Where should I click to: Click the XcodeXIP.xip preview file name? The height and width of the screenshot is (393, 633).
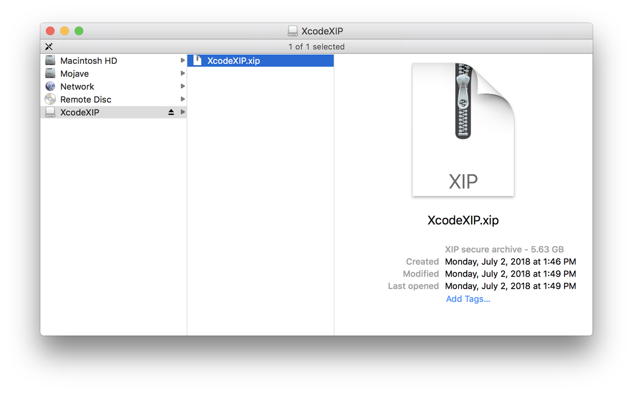(463, 220)
